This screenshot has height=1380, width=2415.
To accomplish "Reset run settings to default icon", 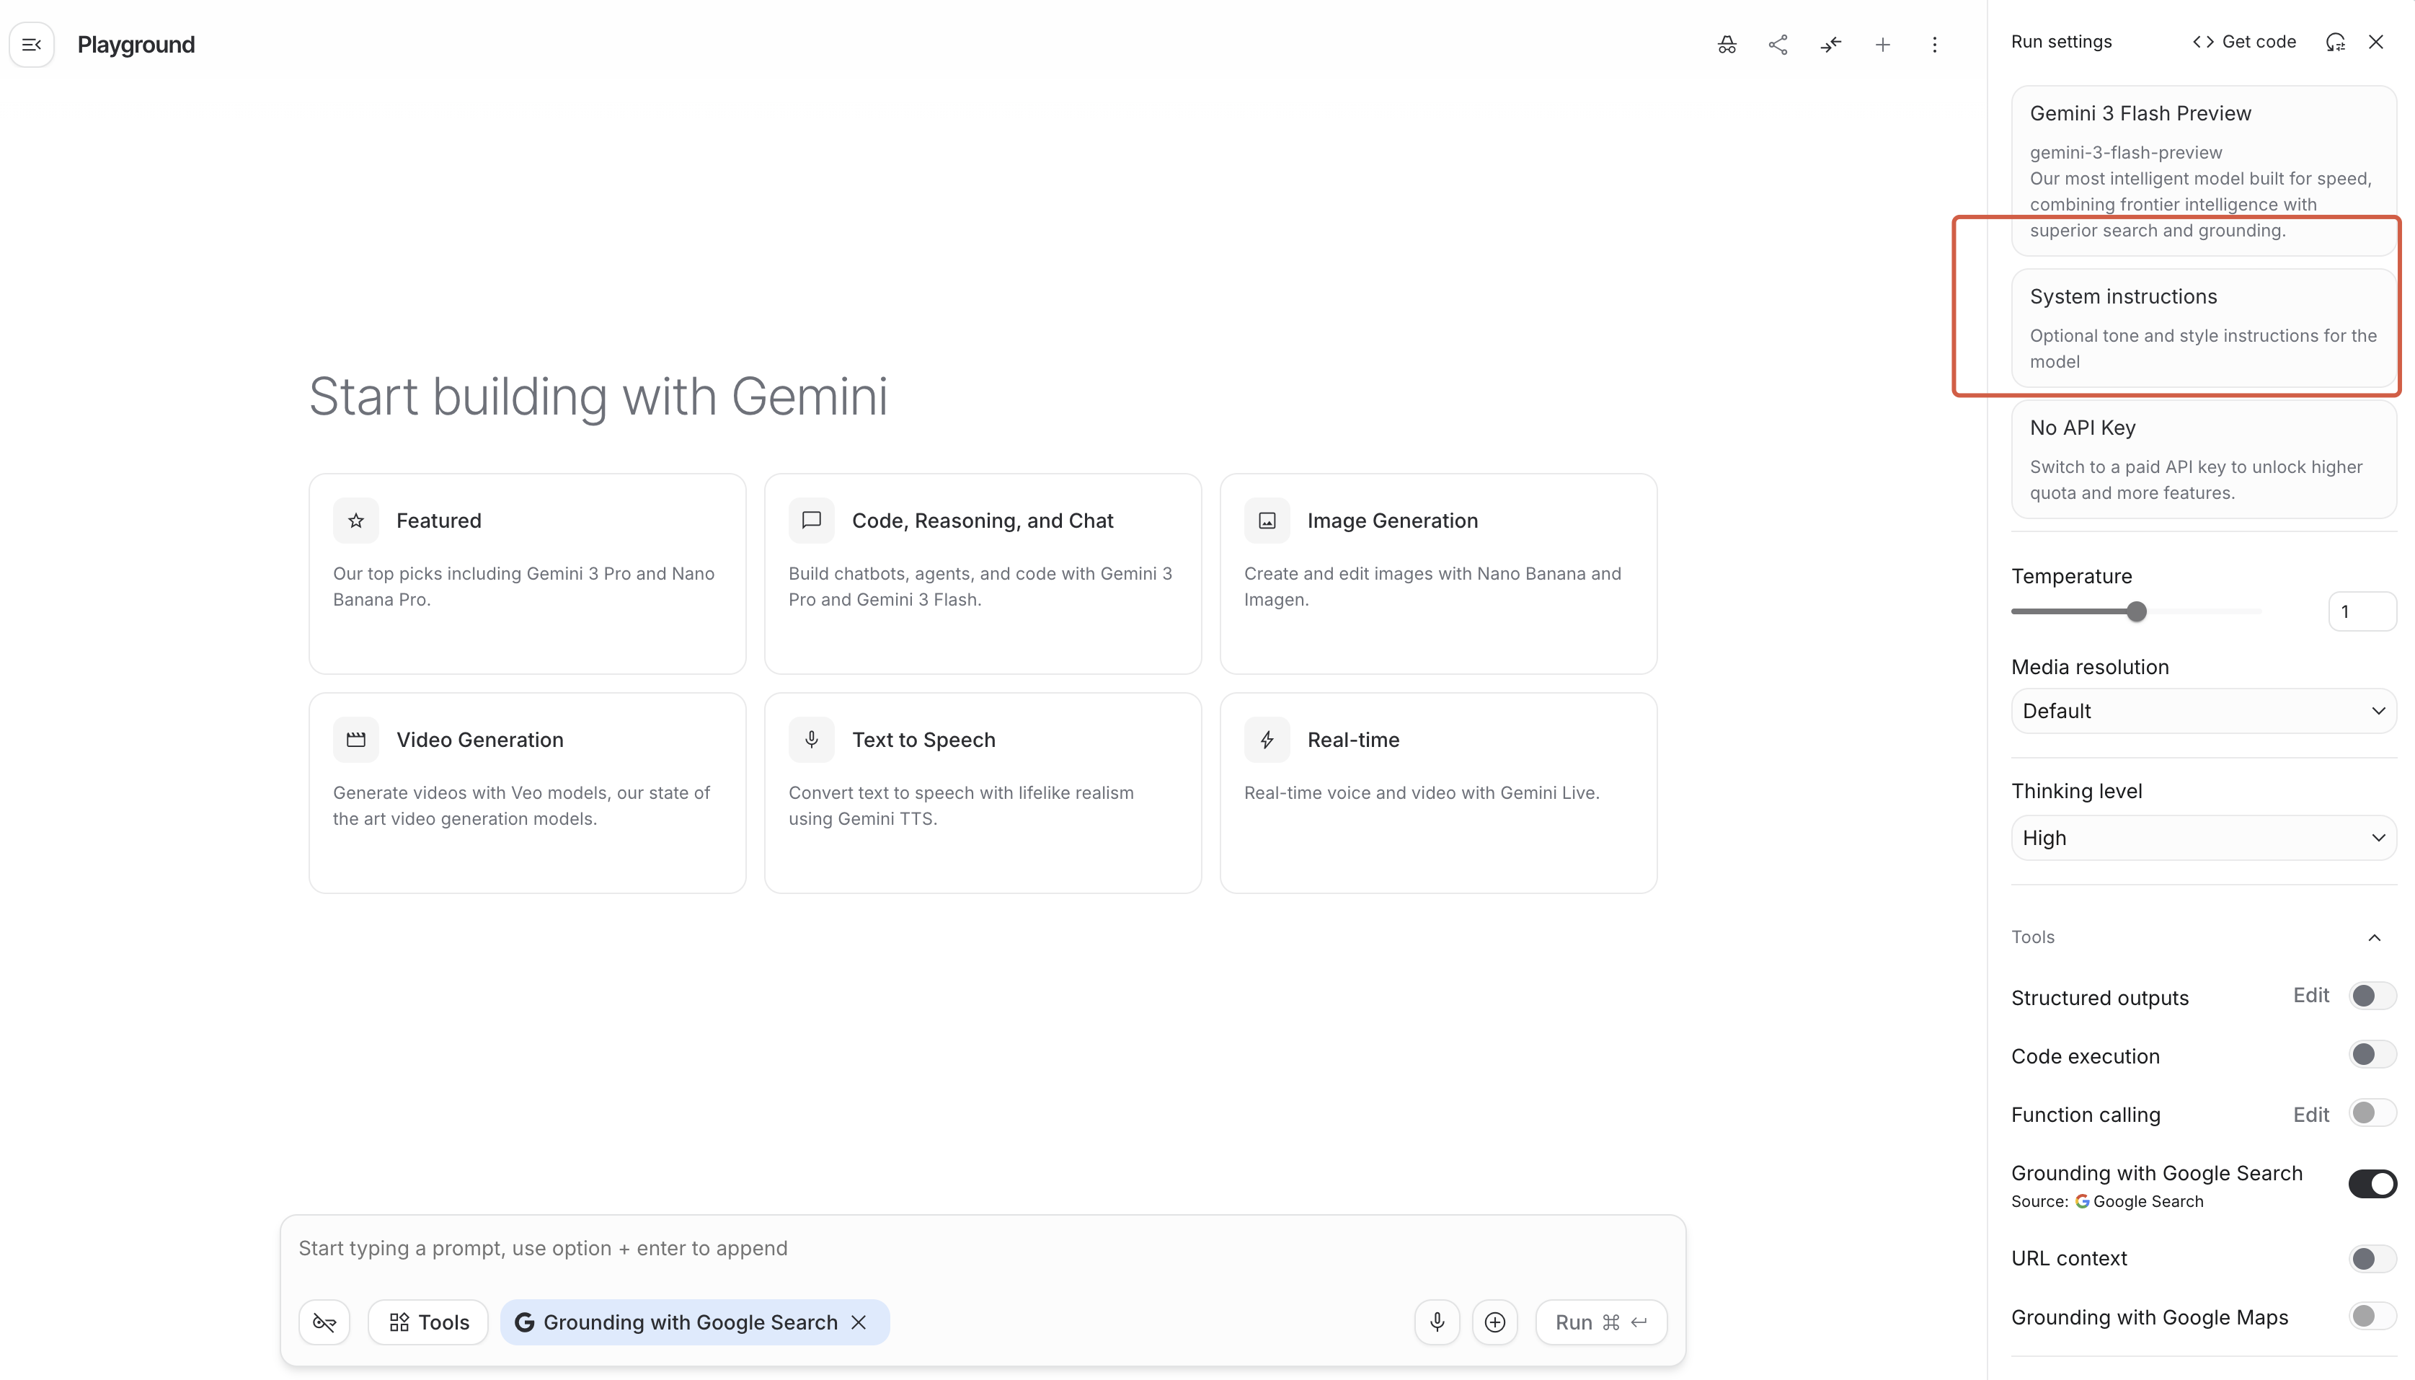I will point(2336,42).
